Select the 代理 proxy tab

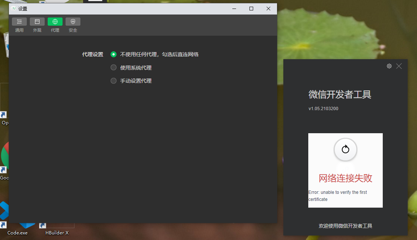[55, 25]
